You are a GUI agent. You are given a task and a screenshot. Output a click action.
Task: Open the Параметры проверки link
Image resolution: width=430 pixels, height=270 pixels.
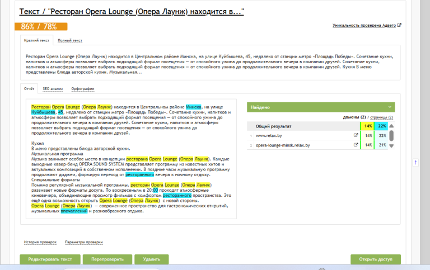83,242
